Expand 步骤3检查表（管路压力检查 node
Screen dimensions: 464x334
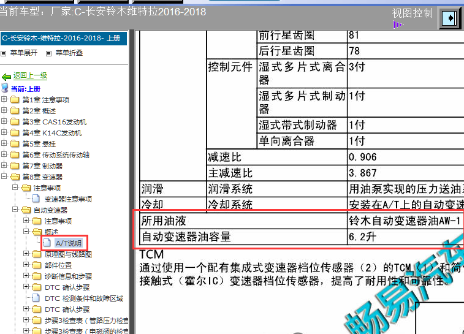[26, 320]
